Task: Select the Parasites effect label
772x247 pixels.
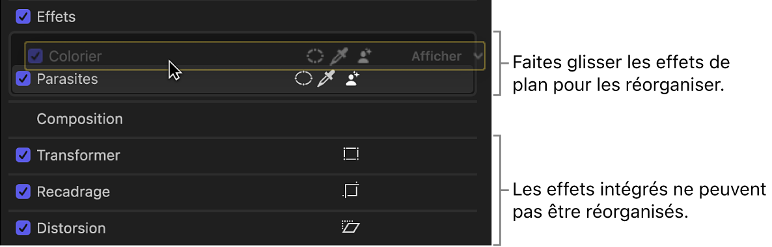Action: (x=68, y=79)
